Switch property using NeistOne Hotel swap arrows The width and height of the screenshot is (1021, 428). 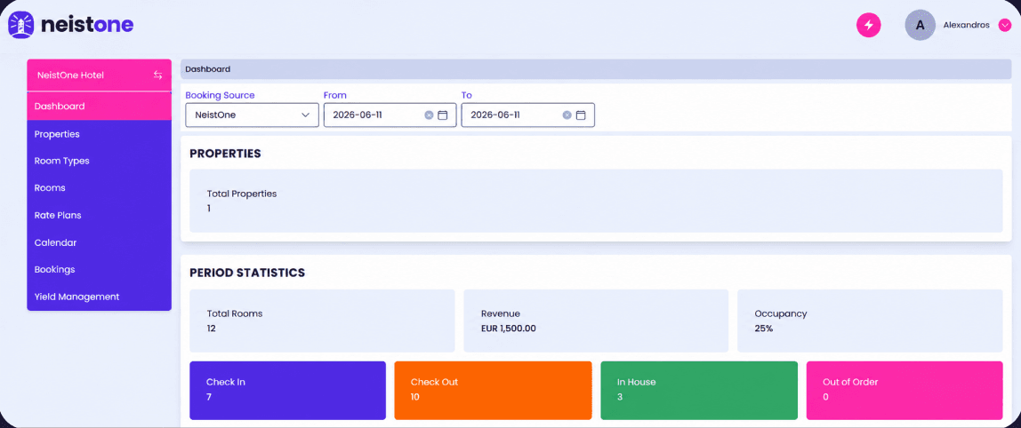pyautogui.click(x=157, y=75)
